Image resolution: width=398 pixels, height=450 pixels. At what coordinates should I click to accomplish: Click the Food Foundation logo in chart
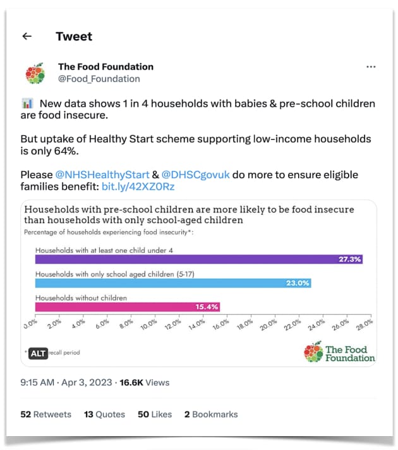tap(339, 353)
